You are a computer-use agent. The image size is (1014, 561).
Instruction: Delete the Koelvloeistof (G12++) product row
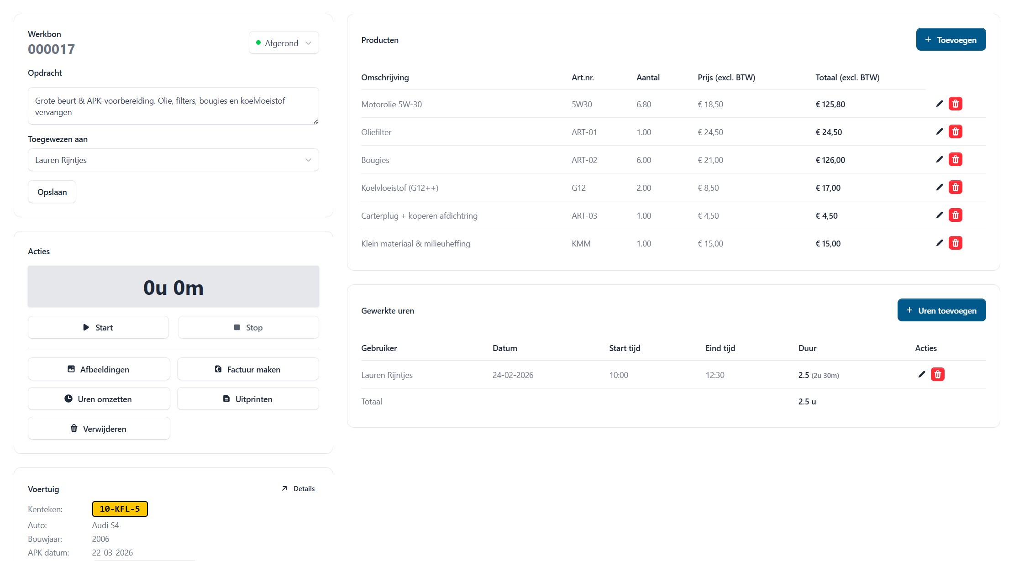pyautogui.click(x=956, y=187)
